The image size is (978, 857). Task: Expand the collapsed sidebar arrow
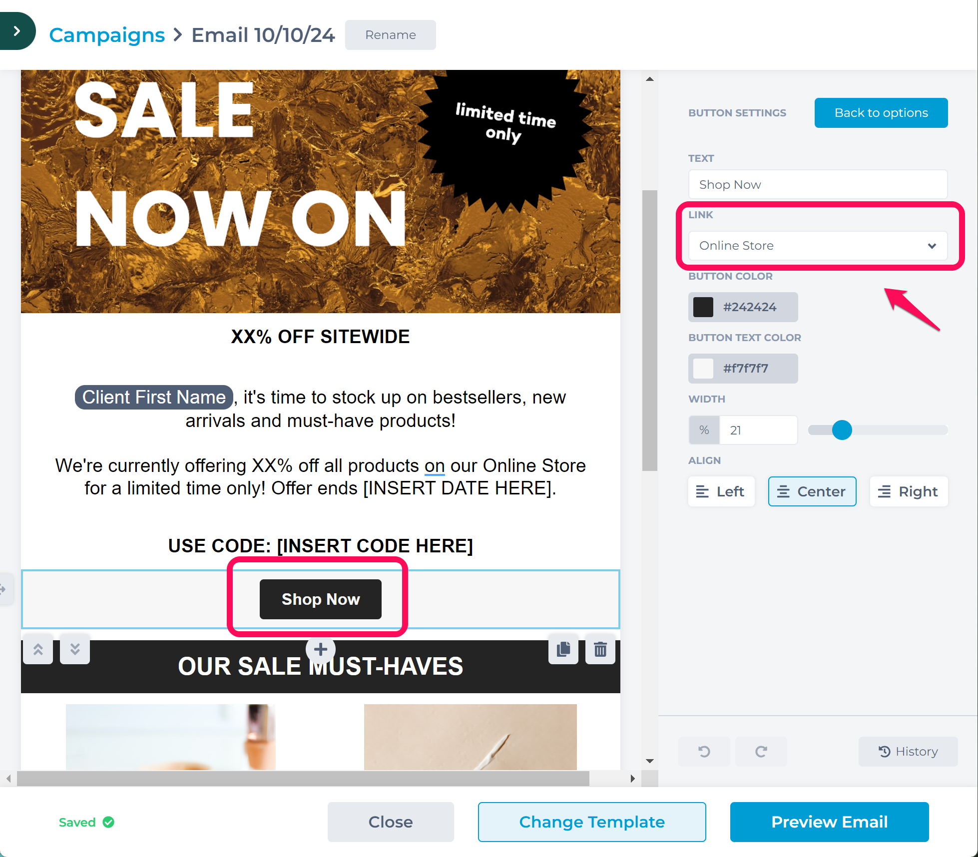[17, 31]
